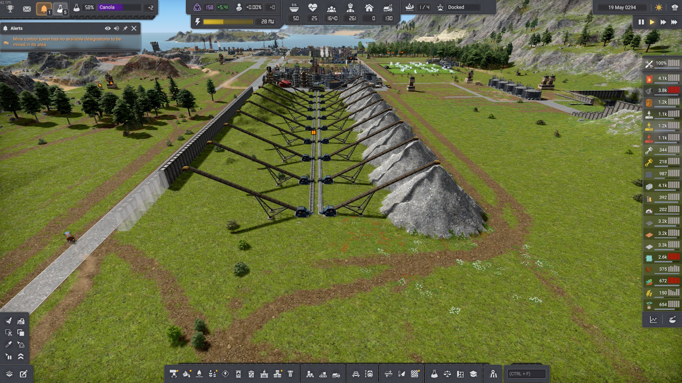
Task: Open the terrain layers overlay menu
Action: click(x=9, y=374)
